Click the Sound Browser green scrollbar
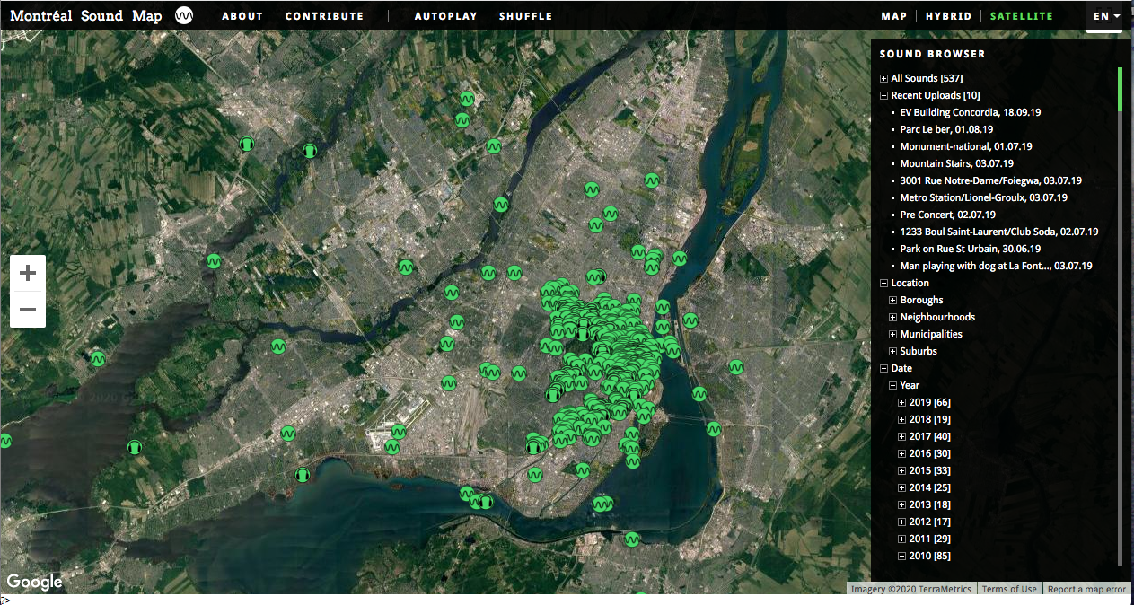The height and width of the screenshot is (605, 1134). pyautogui.click(x=1120, y=90)
